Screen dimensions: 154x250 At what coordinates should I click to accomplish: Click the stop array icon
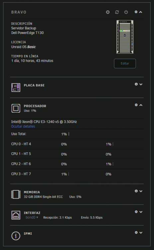tap(108, 12)
